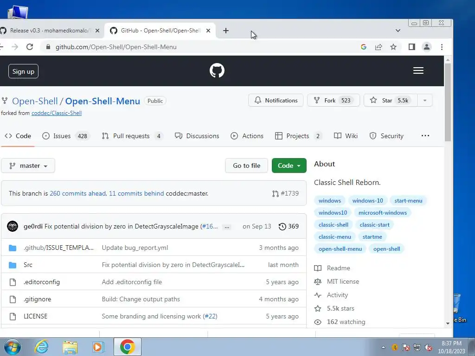The width and height of the screenshot is (475, 356).
Task: Select the classic-shell topic tag
Action: (333, 225)
